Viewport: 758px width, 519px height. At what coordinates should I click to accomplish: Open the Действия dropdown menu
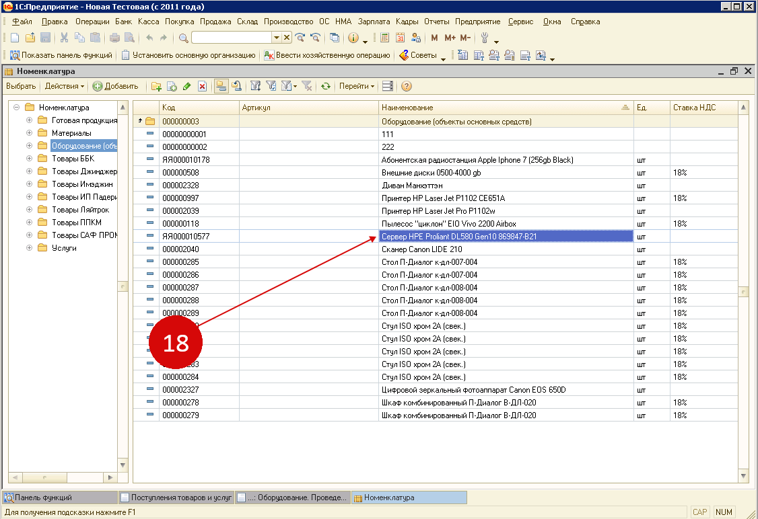(65, 86)
